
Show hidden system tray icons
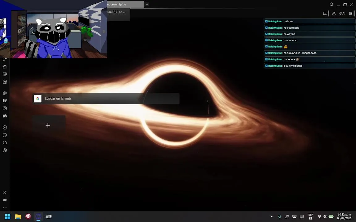click(x=272, y=216)
